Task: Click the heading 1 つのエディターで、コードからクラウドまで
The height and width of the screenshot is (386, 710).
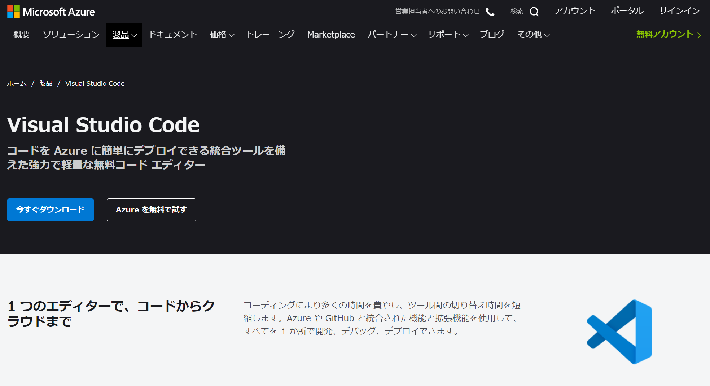Action: (111, 313)
